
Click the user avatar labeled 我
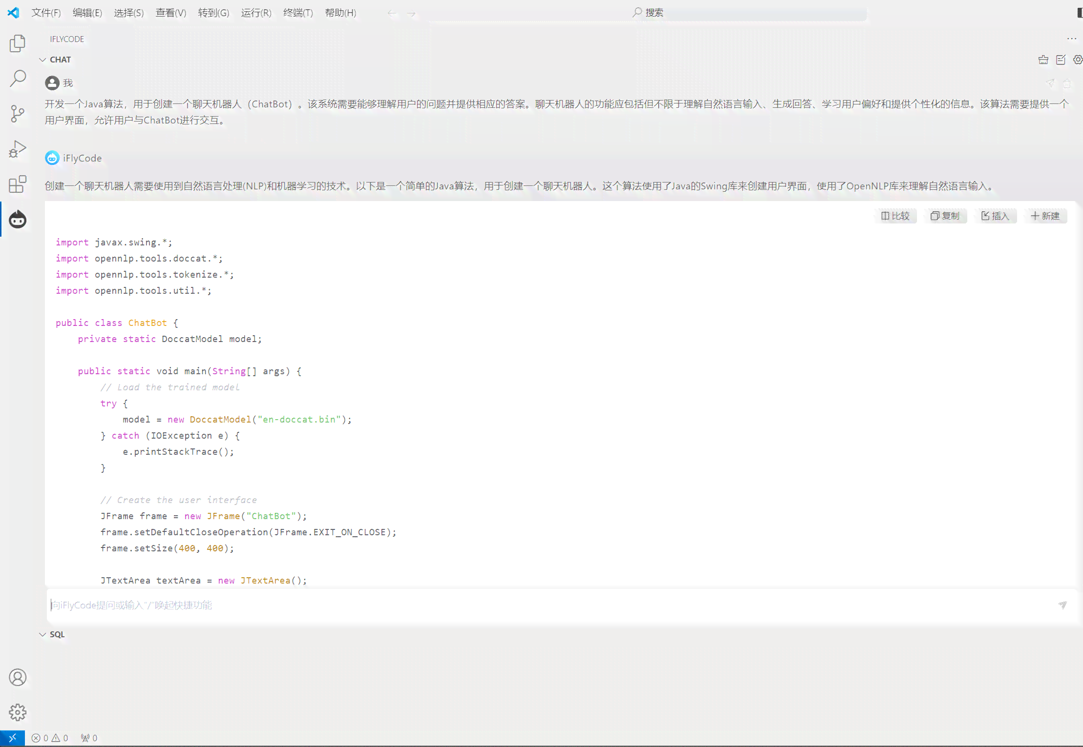tap(52, 83)
